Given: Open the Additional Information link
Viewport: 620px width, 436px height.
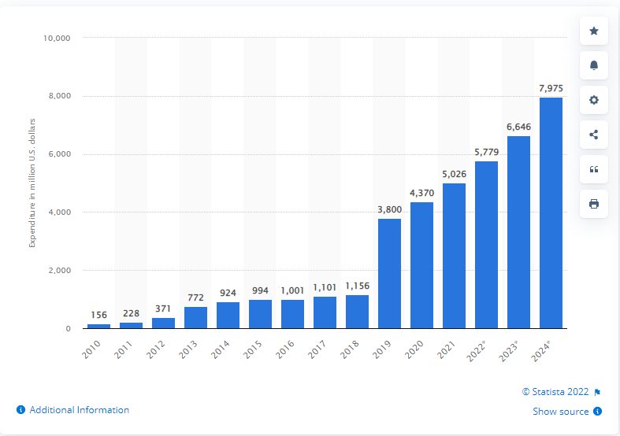Looking at the screenshot, I should tap(79, 410).
